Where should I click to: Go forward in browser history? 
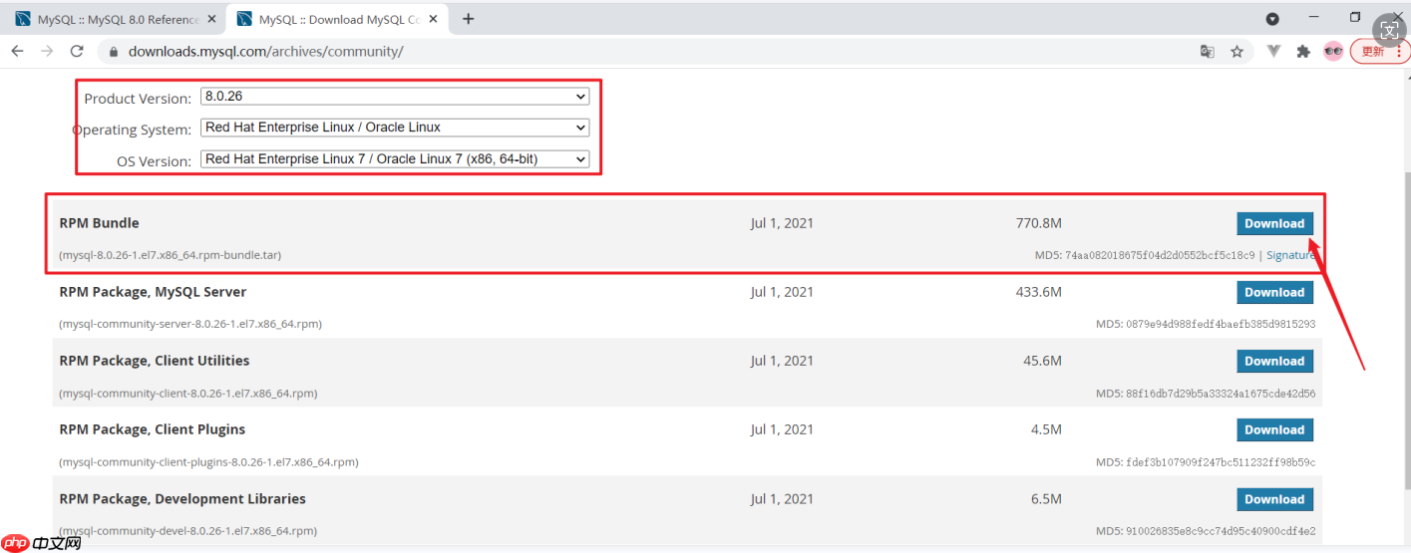click(46, 51)
